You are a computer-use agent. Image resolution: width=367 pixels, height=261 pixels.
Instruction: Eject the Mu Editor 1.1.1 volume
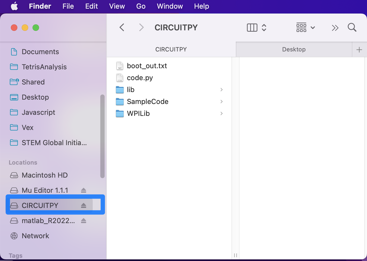tap(83, 190)
